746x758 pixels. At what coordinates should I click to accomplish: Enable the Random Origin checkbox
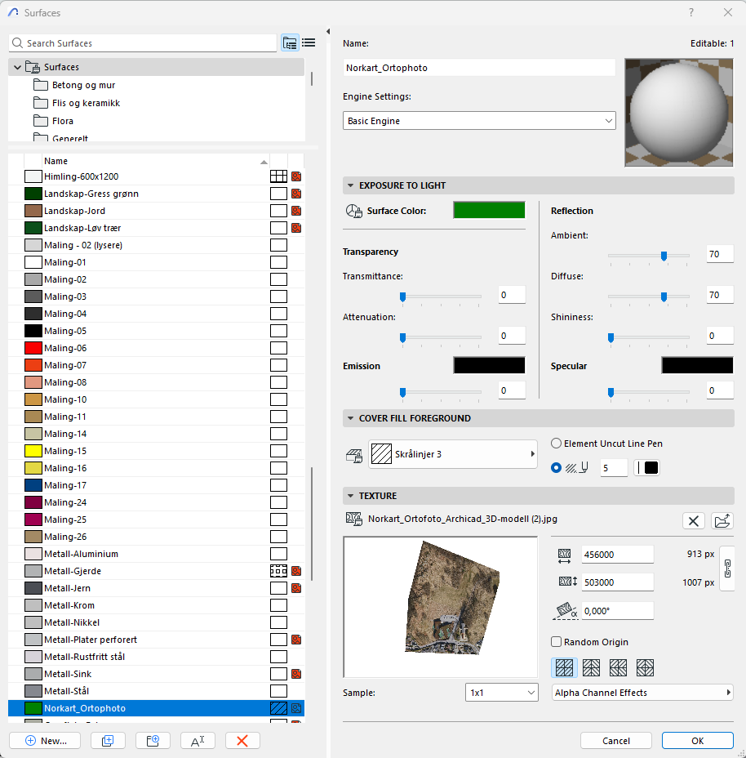pyautogui.click(x=557, y=642)
